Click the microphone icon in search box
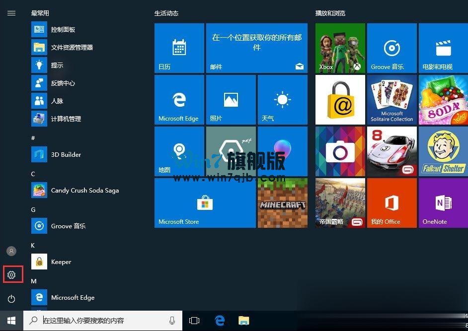Screen dimensions: 468x331 tap(172, 321)
